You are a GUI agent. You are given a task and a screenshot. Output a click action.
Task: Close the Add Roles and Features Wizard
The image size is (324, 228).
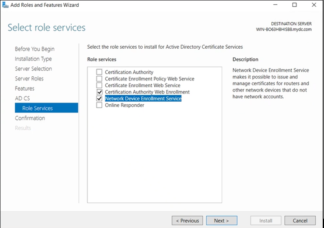tap(314, 5)
